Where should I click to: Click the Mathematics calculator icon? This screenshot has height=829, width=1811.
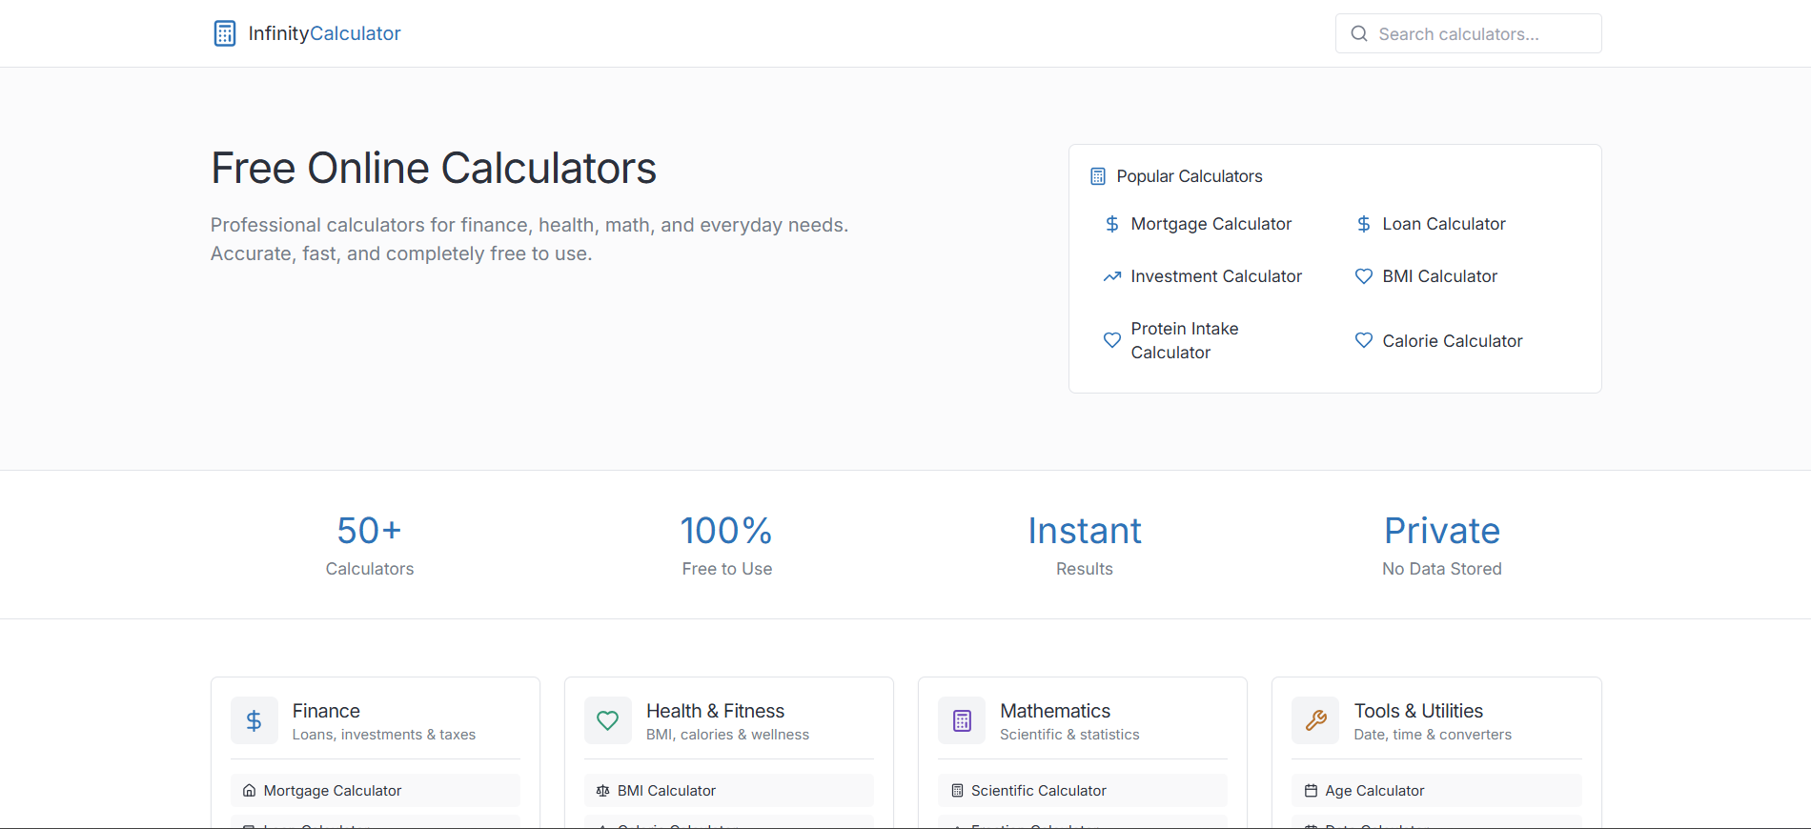point(961,720)
